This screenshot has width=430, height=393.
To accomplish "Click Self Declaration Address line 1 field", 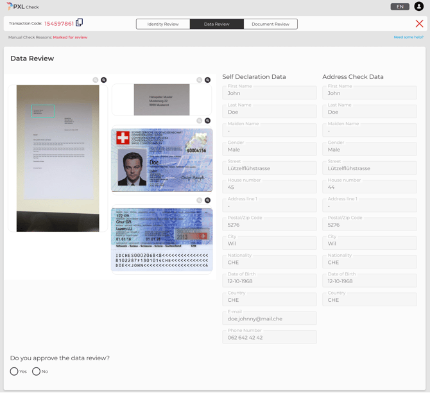I will 270,205.
